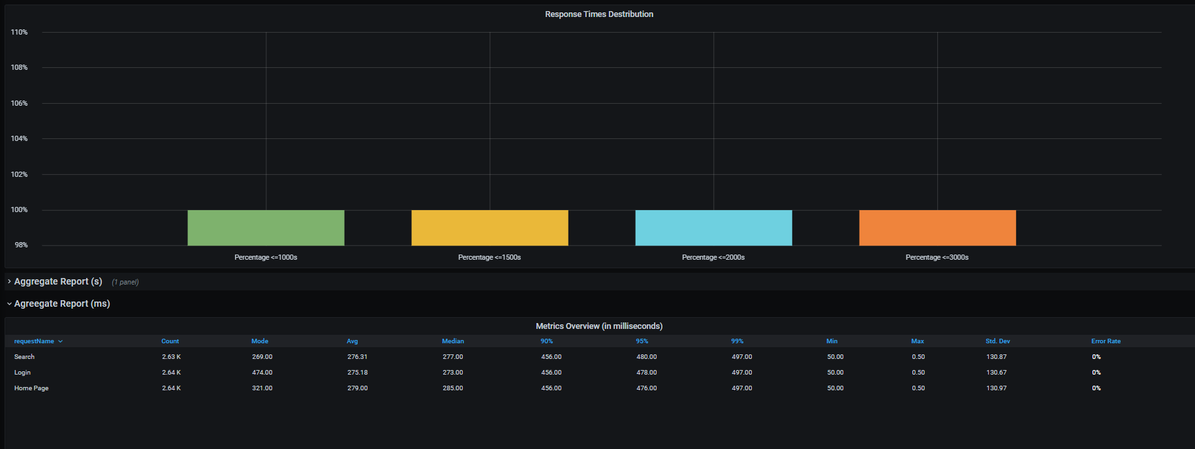The height and width of the screenshot is (449, 1195).
Task: Sort table by Mode column
Action: tap(260, 341)
